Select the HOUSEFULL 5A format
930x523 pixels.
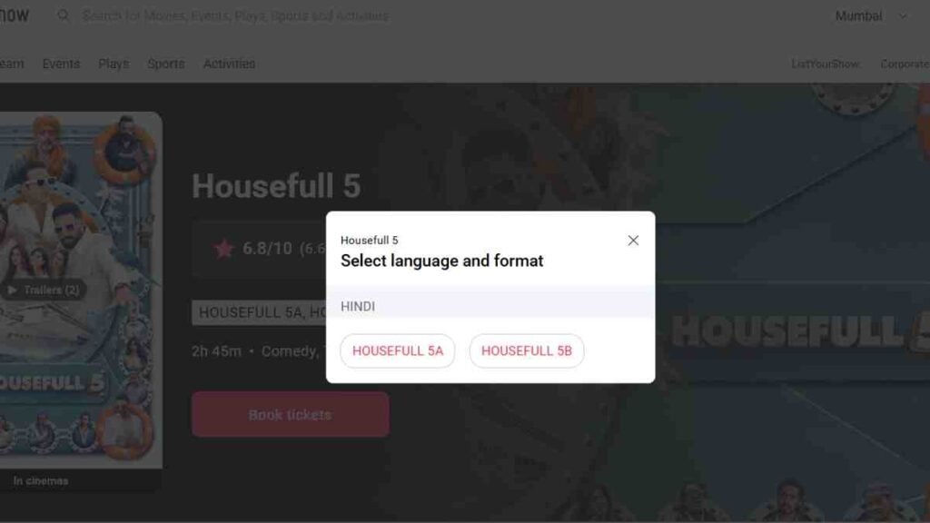398,351
